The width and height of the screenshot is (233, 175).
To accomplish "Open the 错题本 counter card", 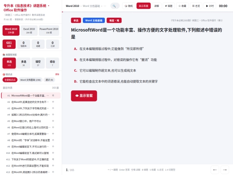I will point(23,44).
